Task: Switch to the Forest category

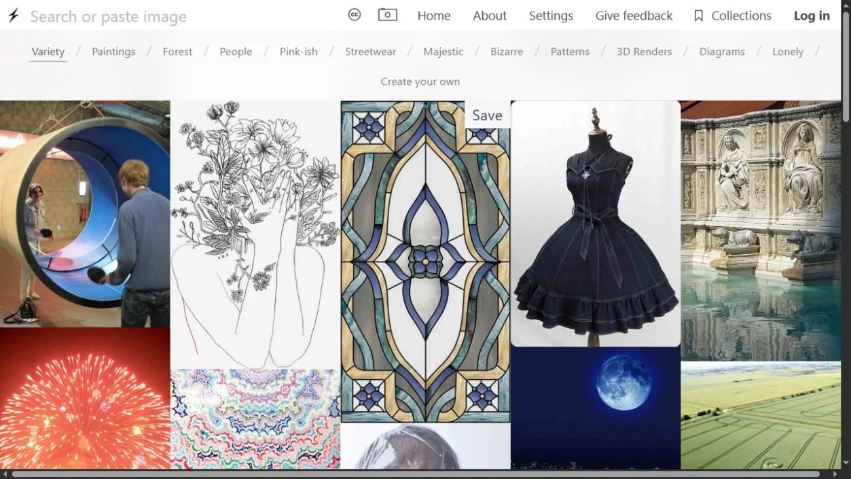Action: click(177, 52)
